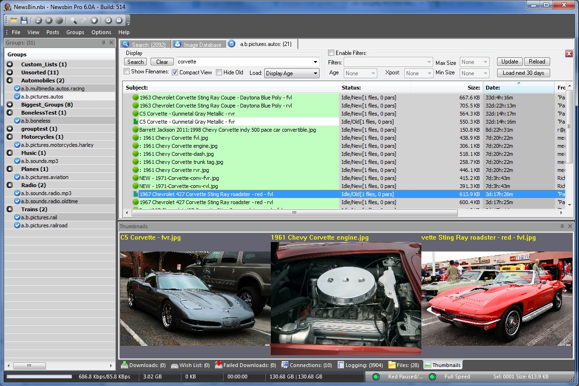
Task: Open the View menu
Action: pos(33,32)
